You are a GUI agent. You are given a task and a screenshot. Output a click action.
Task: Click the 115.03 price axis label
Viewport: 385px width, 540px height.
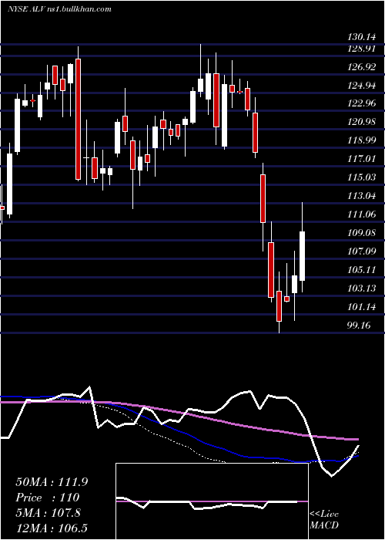361,177
